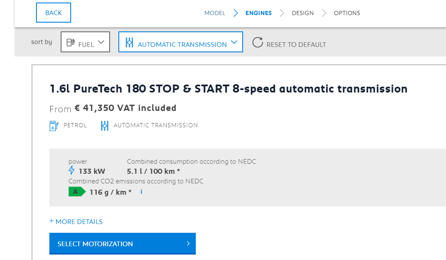Image resolution: width=446 pixels, height=260 pixels.
Task: Click the BACK button
Action: 54,13
